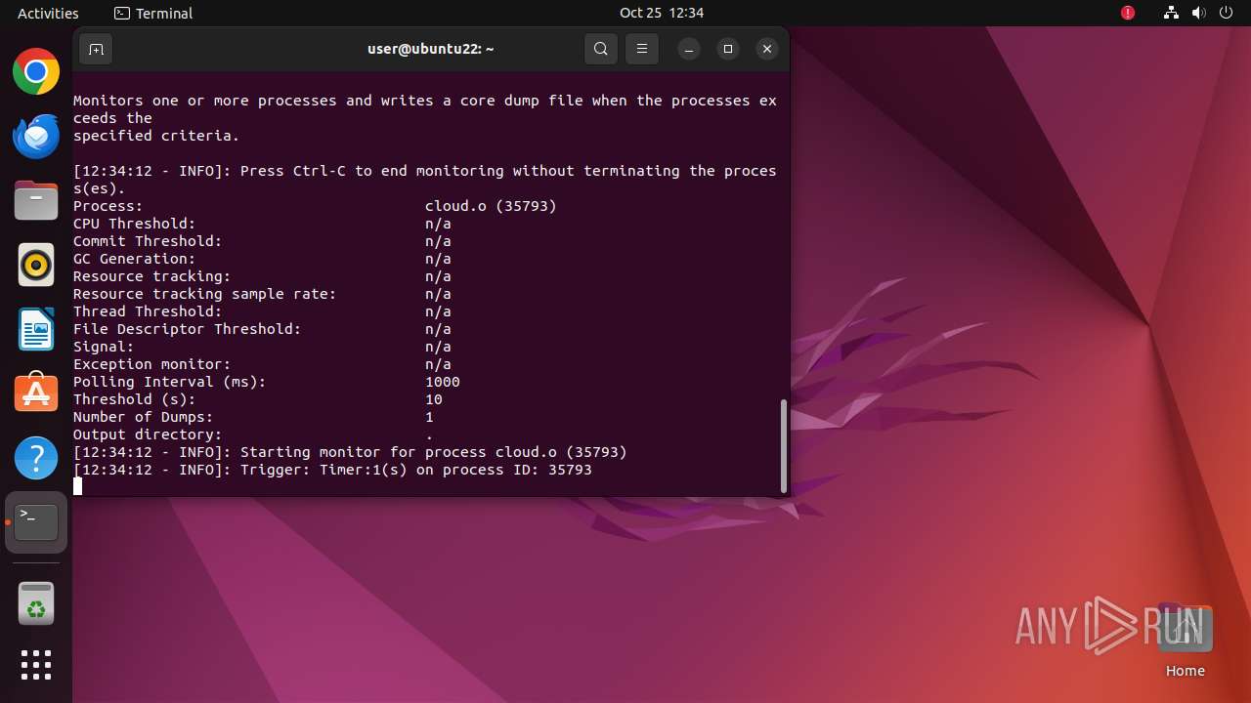Open new tab in terminal
This screenshot has width=1251, height=703.
96,49
